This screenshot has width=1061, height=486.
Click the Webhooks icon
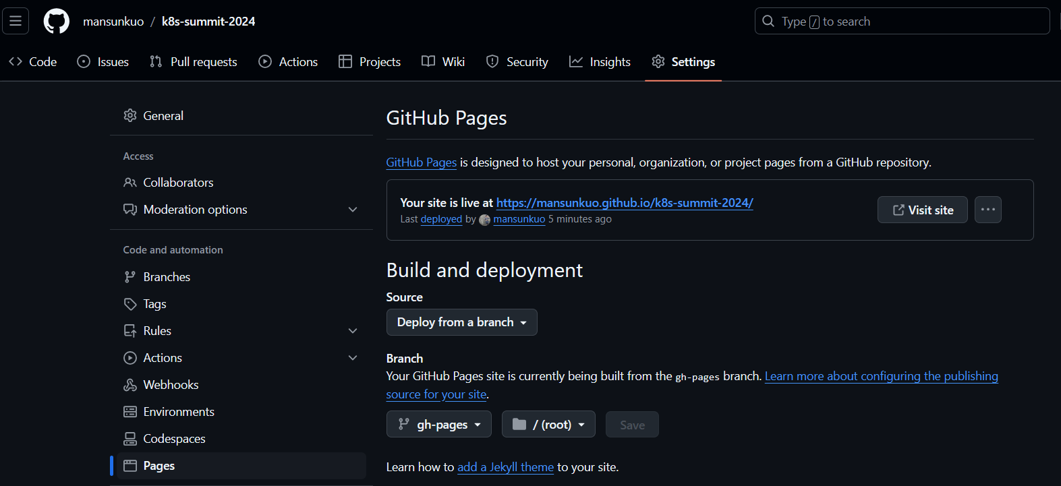coord(130,385)
